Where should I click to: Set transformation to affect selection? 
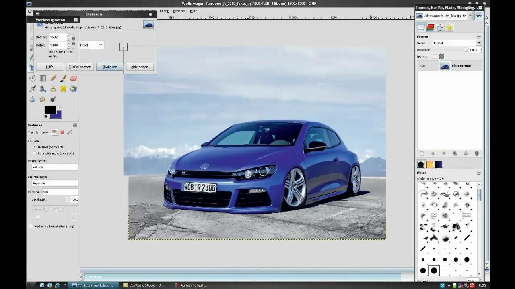[62, 132]
